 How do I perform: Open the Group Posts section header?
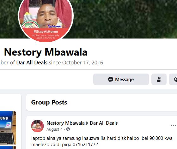(49, 102)
